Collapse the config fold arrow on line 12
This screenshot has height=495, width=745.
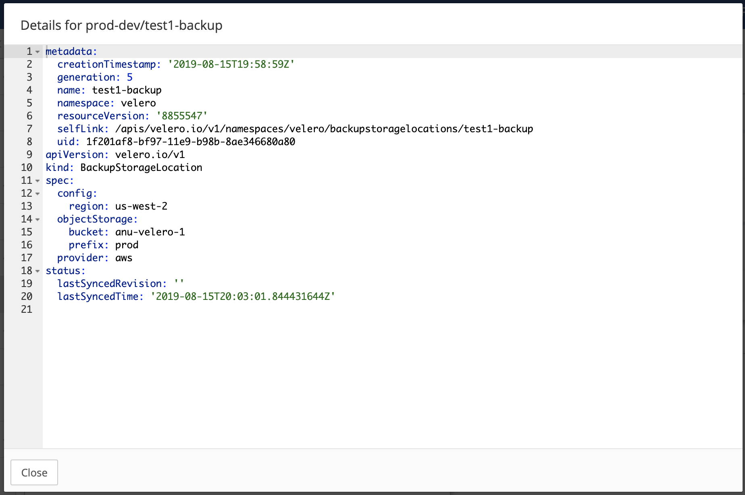tap(37, 194)
